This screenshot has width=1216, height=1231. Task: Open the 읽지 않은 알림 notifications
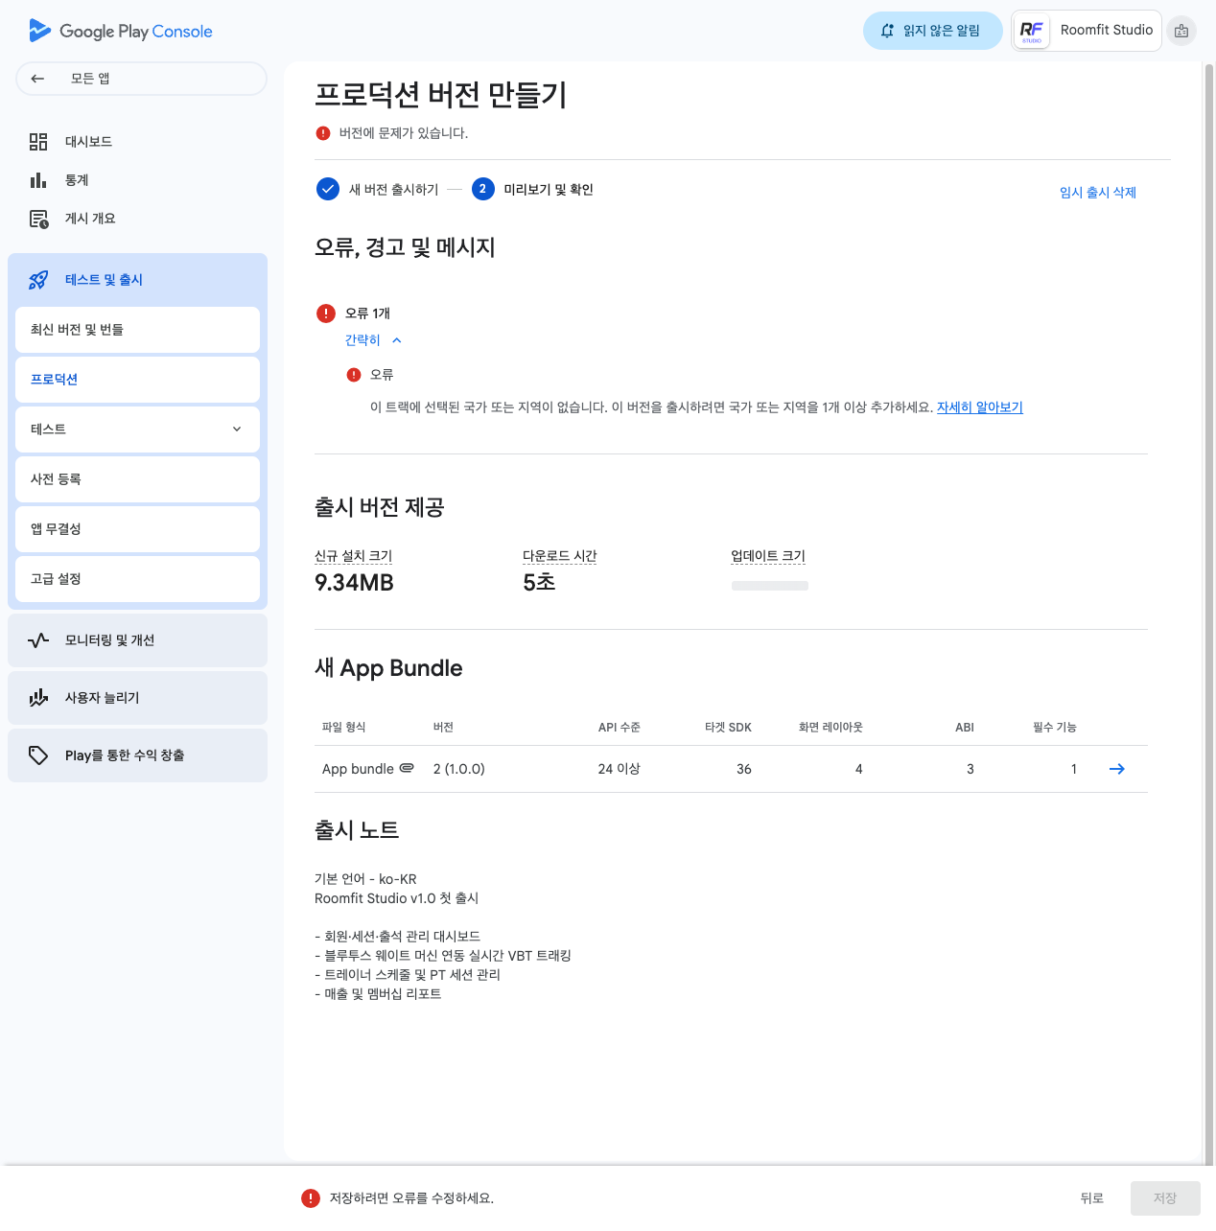[932, 31]
